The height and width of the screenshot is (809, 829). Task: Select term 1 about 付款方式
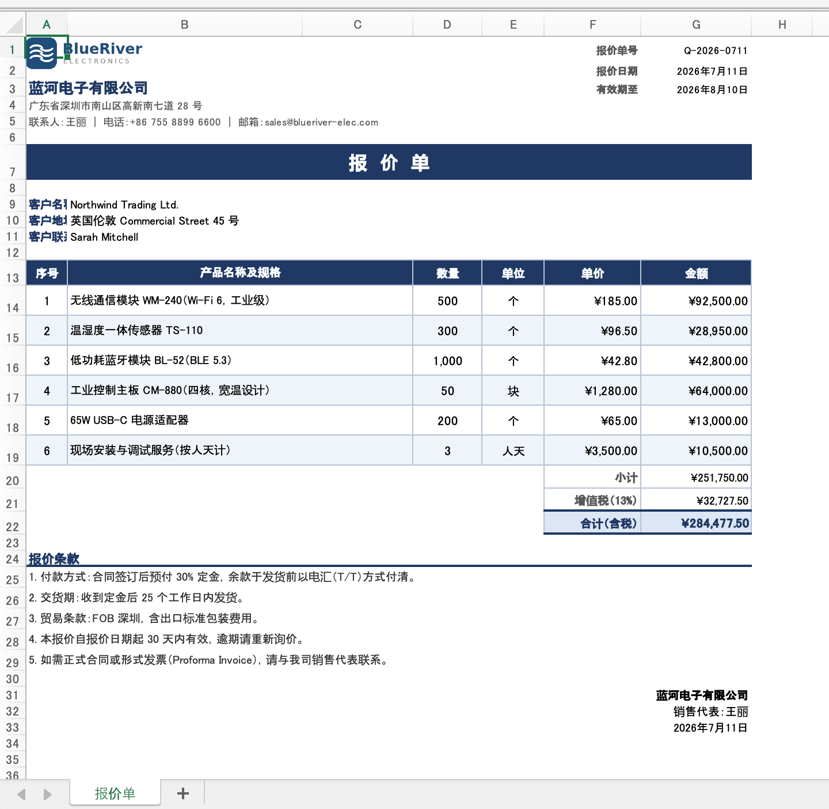pyautogui.click(x=223, y=577)
